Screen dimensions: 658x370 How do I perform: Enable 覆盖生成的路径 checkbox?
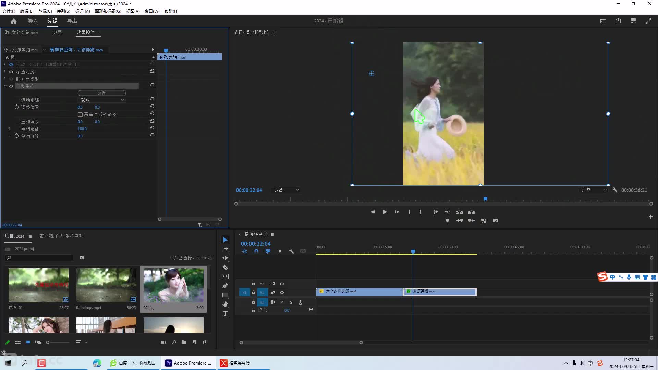pyautogui.click(x=80, y=115)
